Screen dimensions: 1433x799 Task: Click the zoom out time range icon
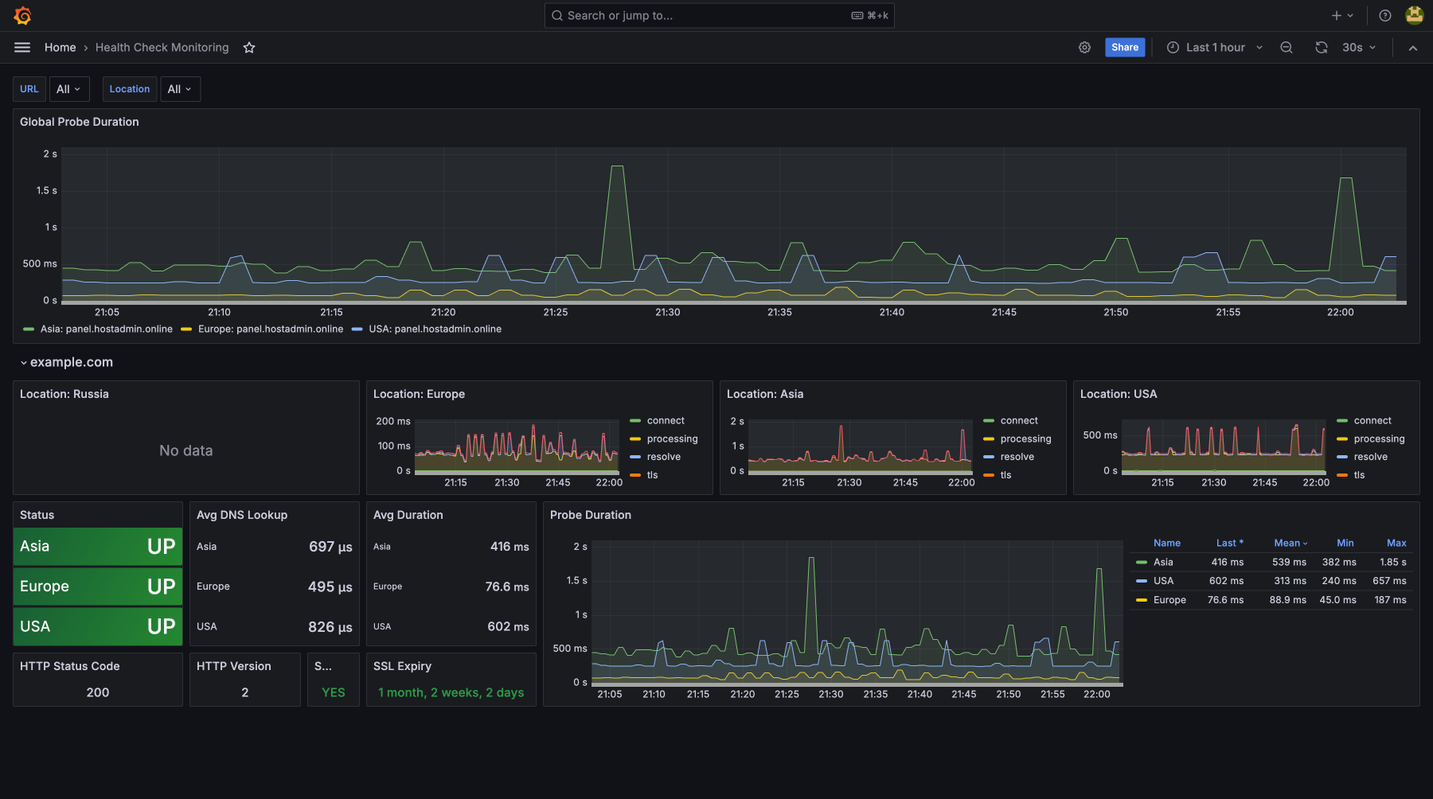point(1286,48)
